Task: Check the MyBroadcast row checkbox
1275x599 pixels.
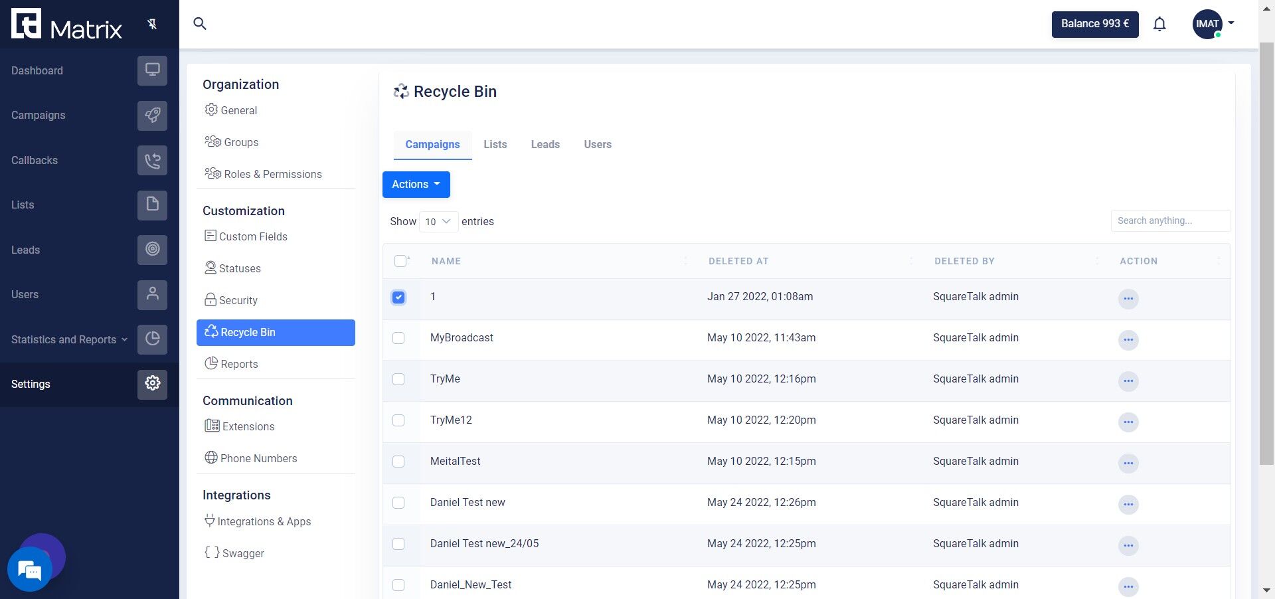Action: point(398,339)
